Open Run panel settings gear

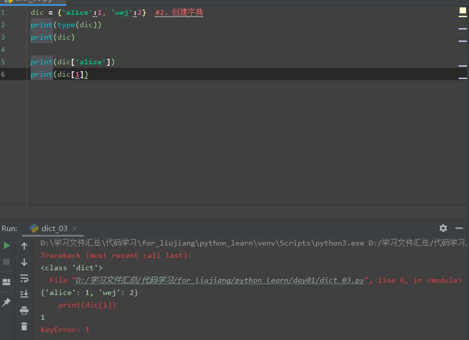pyautogui.click(x=443, y=228)
